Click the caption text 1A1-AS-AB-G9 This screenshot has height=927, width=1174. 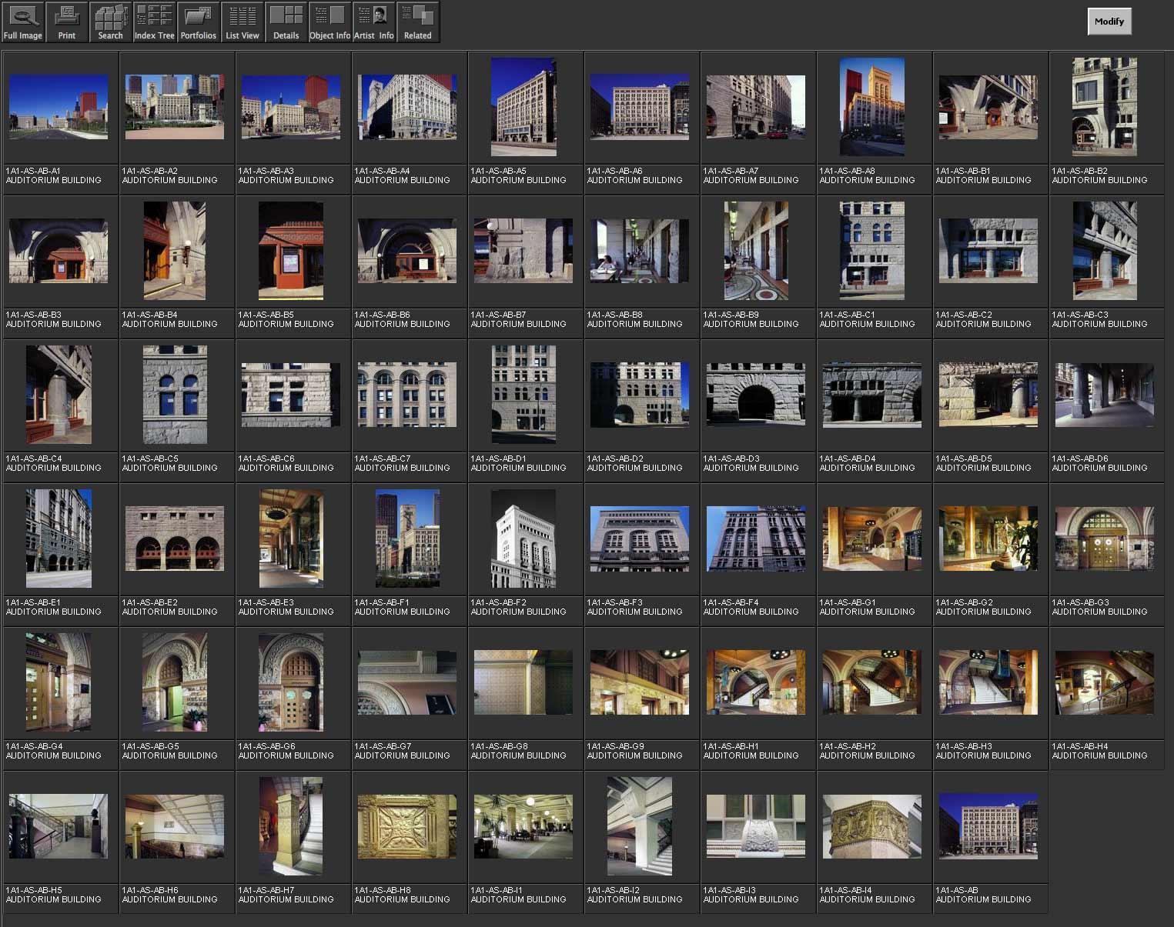tap(615, 746)
